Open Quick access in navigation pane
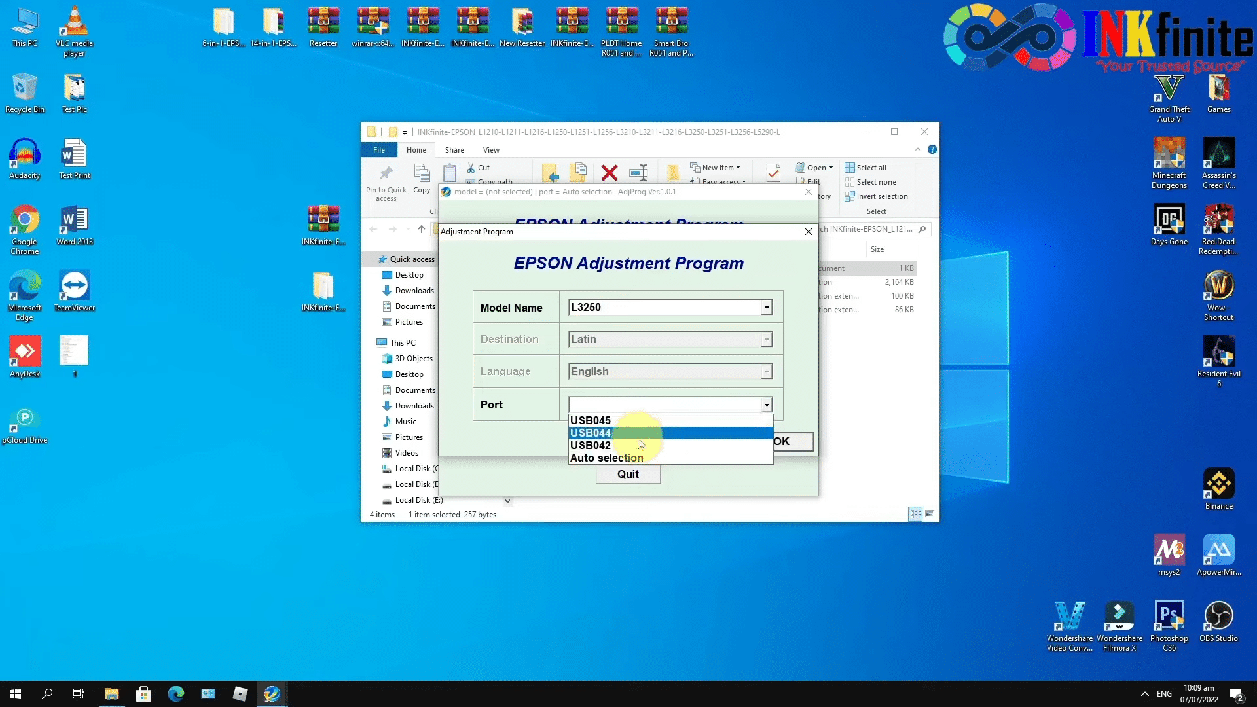Image resolution: width=1257 pixels, height=707 pixels. tap(407, 259)
